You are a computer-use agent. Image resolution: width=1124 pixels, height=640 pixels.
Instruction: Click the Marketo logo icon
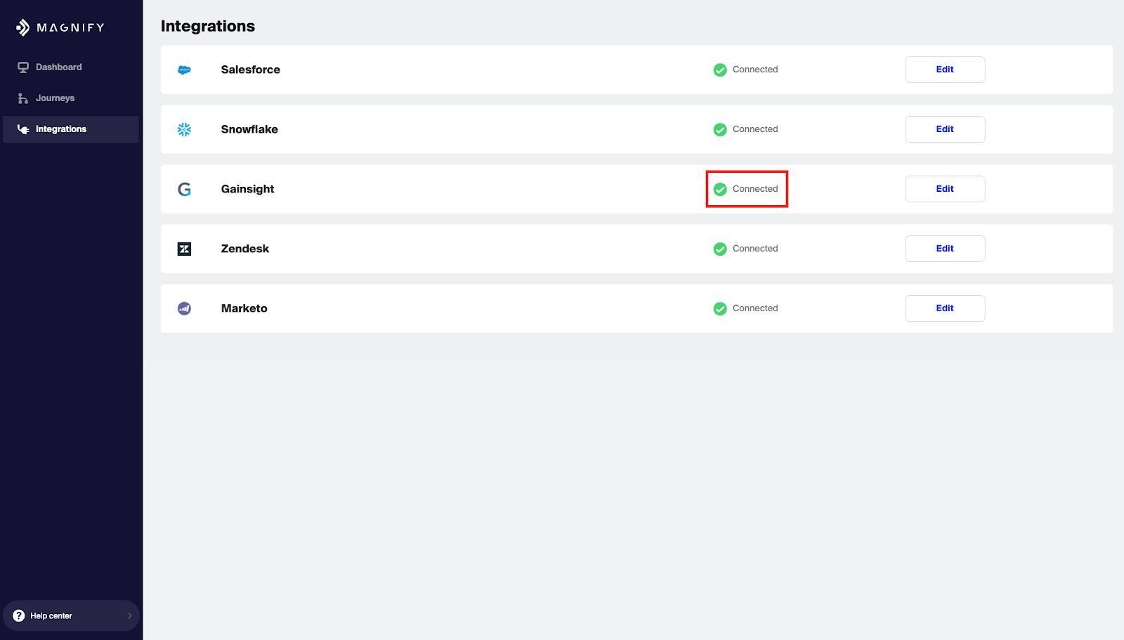click(x=184, y=308)
